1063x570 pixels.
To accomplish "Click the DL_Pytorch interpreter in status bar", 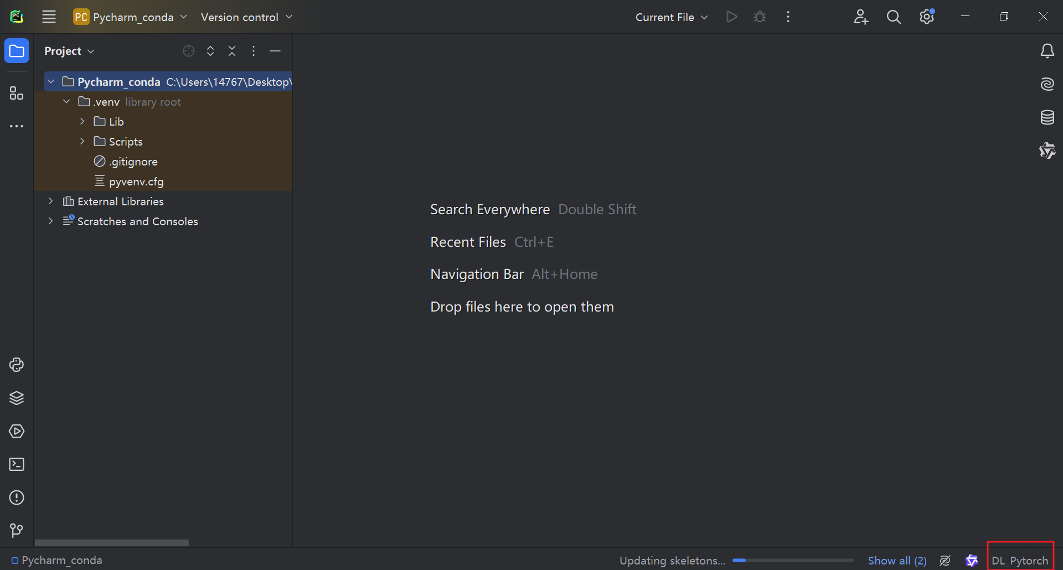I will pyautogui.click(x=1020, y=561).
